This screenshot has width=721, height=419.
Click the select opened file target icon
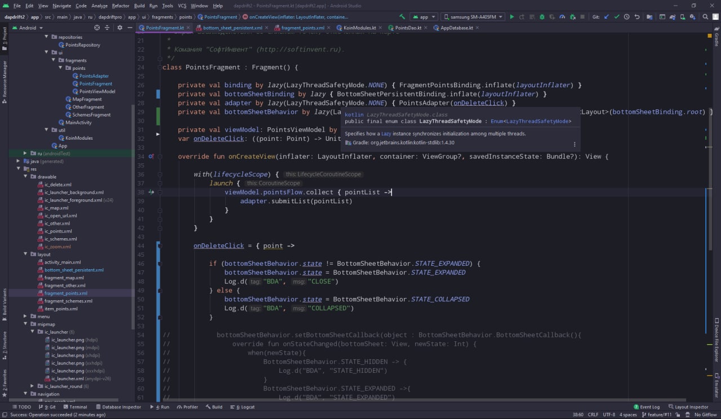coord(97,28)
